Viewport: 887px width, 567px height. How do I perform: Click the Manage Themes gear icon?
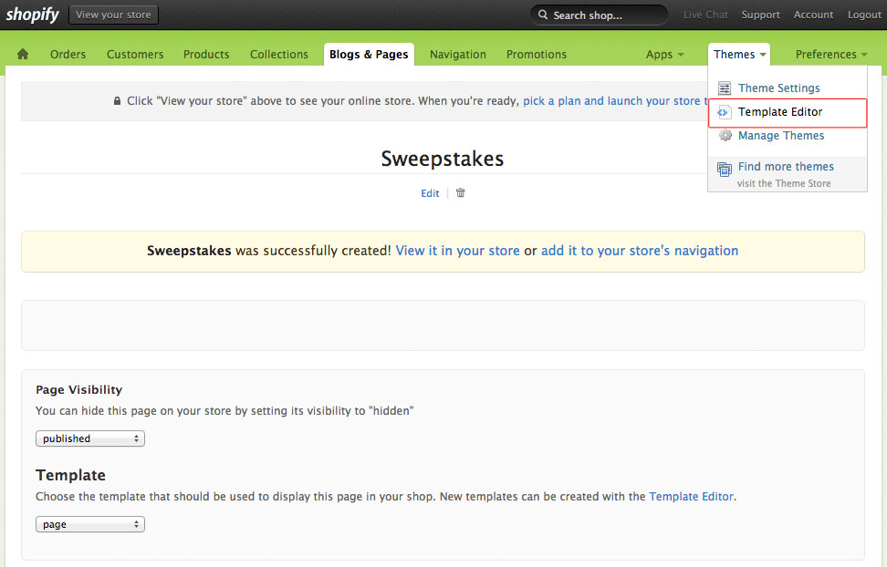click(x=725, y=136)
